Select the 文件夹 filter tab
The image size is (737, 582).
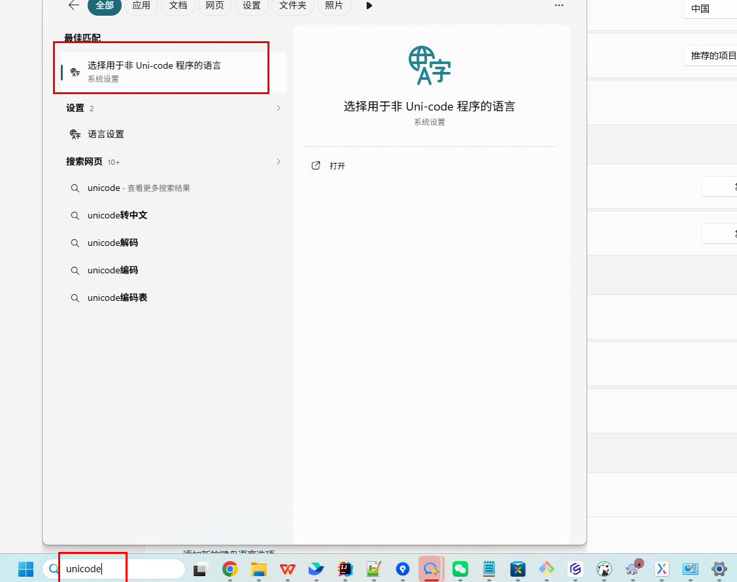(292, 5)
